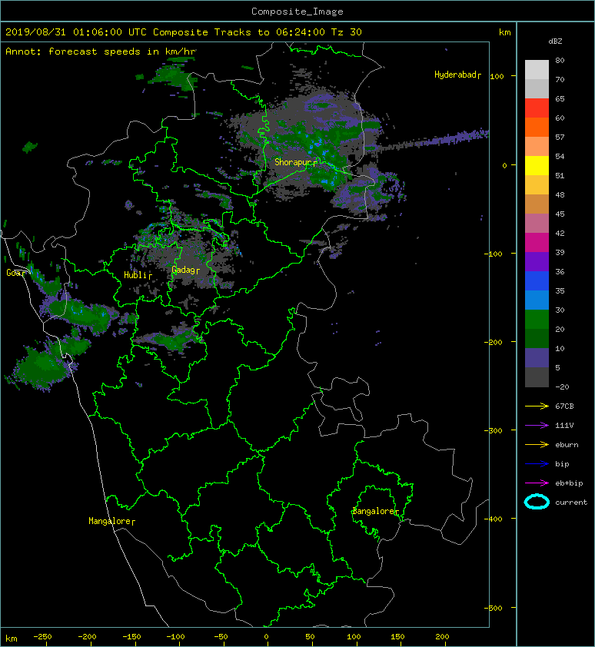
Task: Click the purple 111V arrow legend icon
Action: 537,426
